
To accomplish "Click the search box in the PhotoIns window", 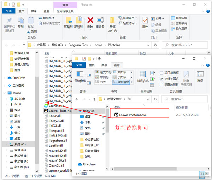I will pos(185,45).
